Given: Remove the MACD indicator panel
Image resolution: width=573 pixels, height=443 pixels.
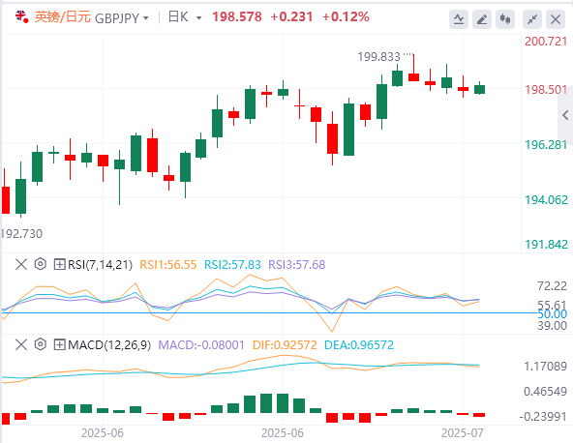Looking at the screenshot, I should point(21,344).
